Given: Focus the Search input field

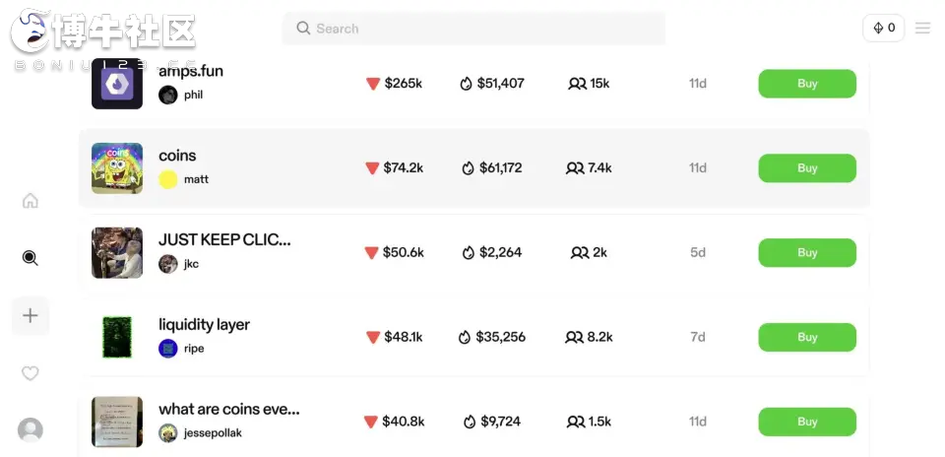Looking at the screenshot, I should pos(473,29).
